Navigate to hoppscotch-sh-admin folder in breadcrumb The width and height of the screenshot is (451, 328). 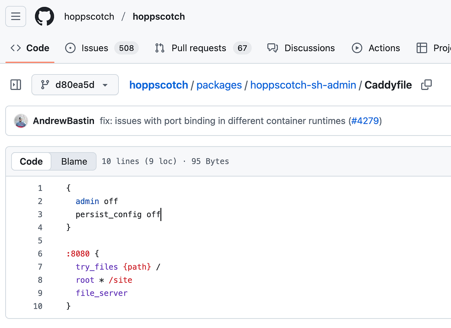(x=303, y=85)
